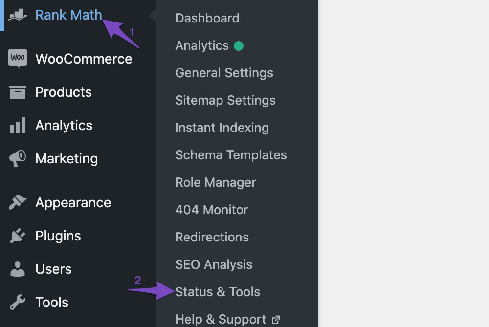Click the Marketing megaphone icon
This screenshot has height=327, width=489.
(x=18, y=158)
